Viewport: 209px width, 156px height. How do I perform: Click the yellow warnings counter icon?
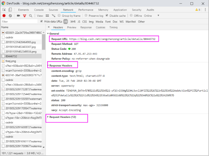[x=197, y=9]
